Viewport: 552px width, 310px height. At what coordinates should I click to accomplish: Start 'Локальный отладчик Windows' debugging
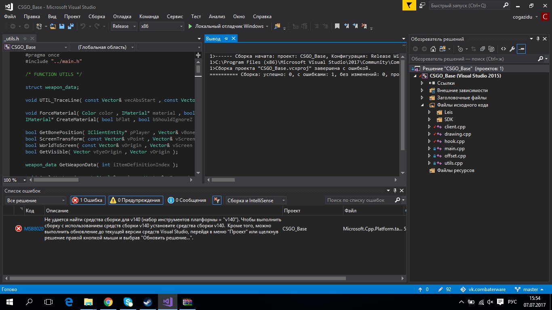pos(225,26)
